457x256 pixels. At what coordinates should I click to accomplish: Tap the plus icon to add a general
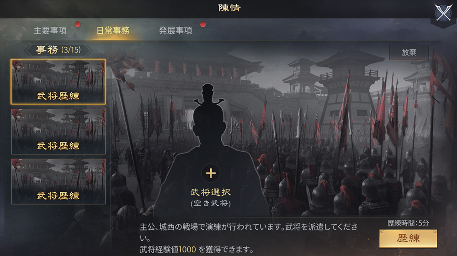pyautogui.click(x=211, y=174)
